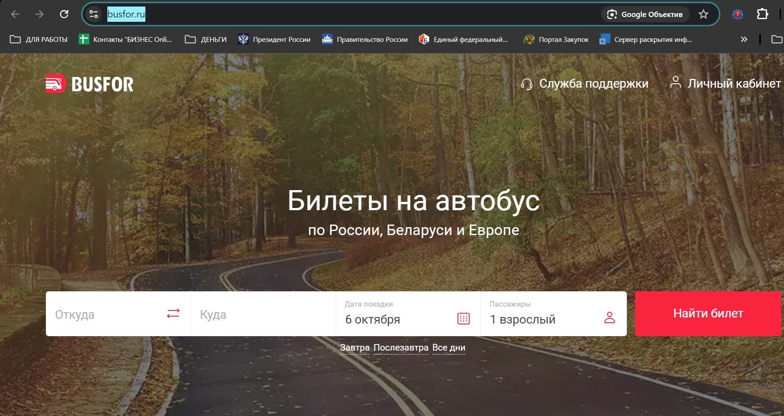Select Все дни date shortcut
This screenshot has width=784, height=416.
click(449, 348)
